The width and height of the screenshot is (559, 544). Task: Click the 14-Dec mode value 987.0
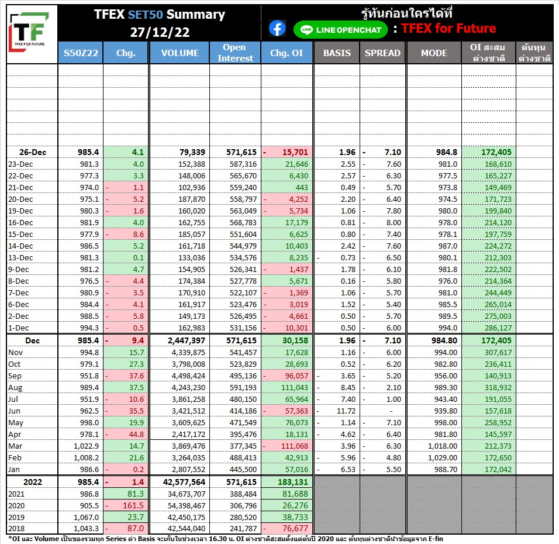pyautogui.click(x=448, y=246)
